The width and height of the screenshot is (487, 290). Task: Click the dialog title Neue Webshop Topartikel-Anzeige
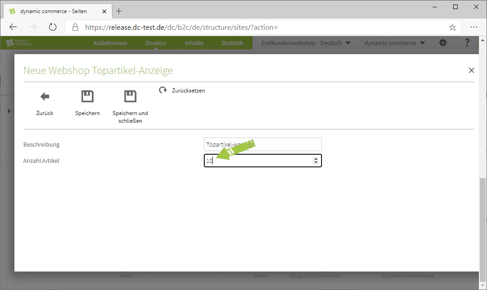98,70
